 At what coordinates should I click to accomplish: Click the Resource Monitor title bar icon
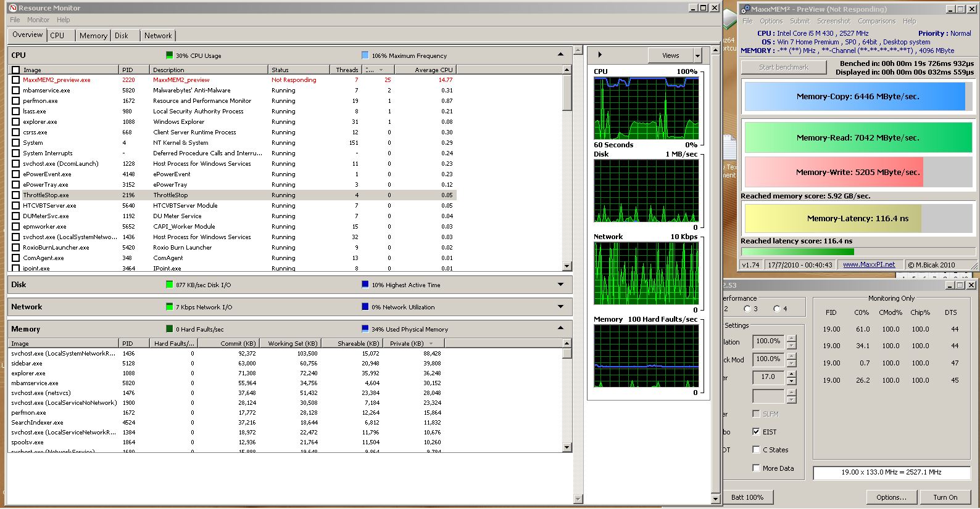(12, 8)
